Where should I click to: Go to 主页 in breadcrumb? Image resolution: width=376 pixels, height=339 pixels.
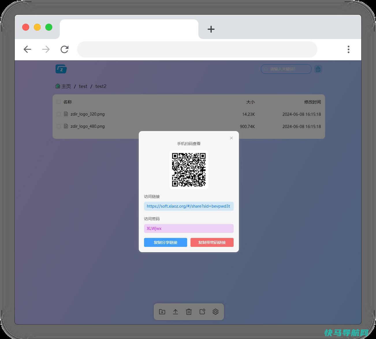coord(66,86)
